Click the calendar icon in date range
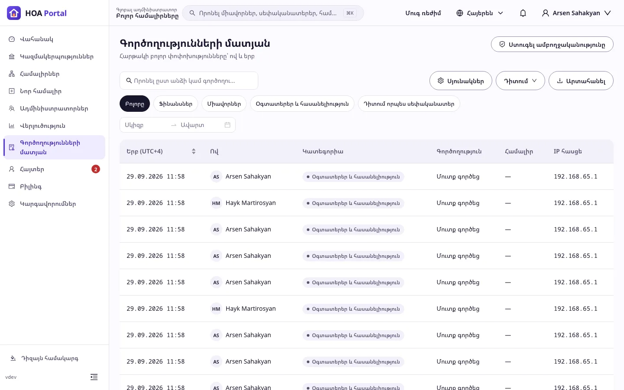The width and height of the screenshot is (624, 390). point(227,125)
